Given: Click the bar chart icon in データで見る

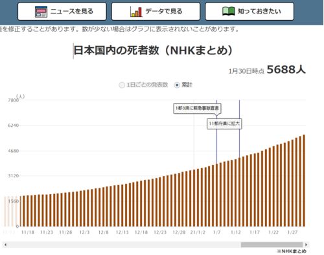Looking at the screenshot, I should point(136,12).
